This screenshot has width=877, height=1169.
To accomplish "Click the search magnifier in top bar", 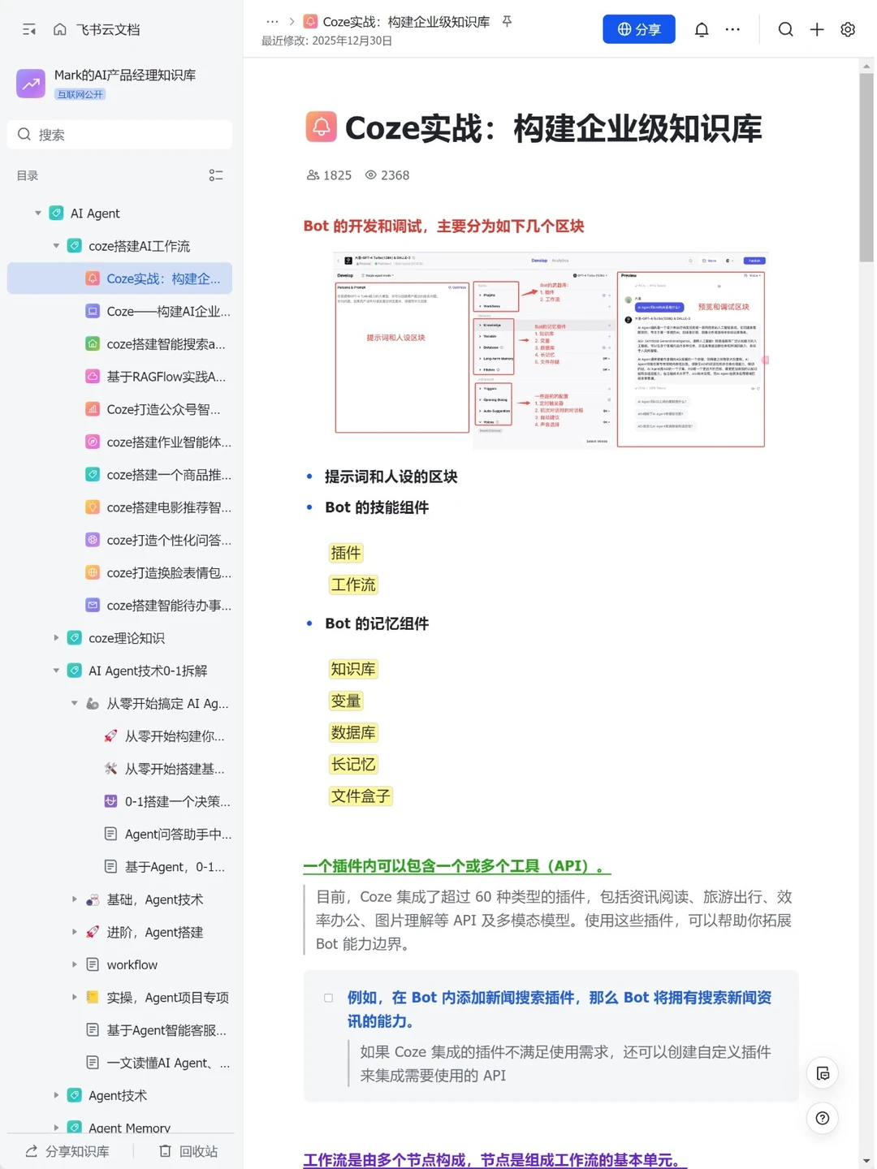I will tap(785, 29).
